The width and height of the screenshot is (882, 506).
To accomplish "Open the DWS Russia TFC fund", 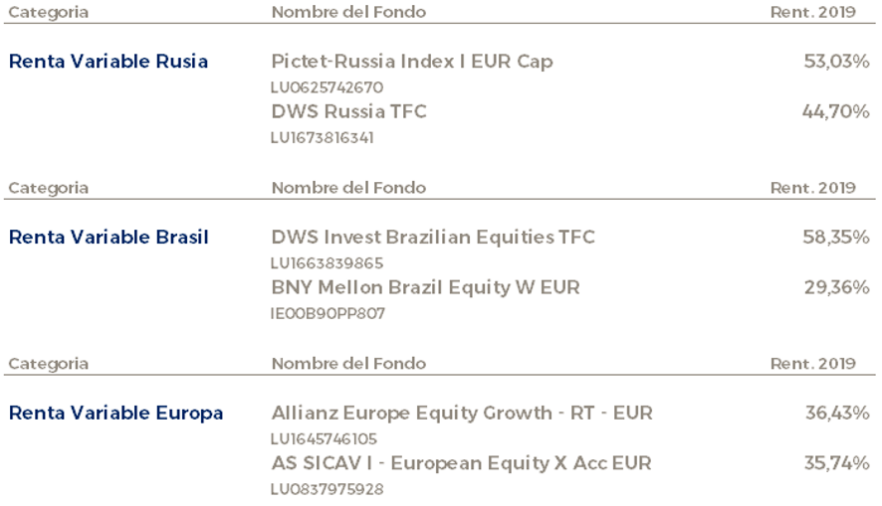I will pyautogui.click(x=348, y=111).
